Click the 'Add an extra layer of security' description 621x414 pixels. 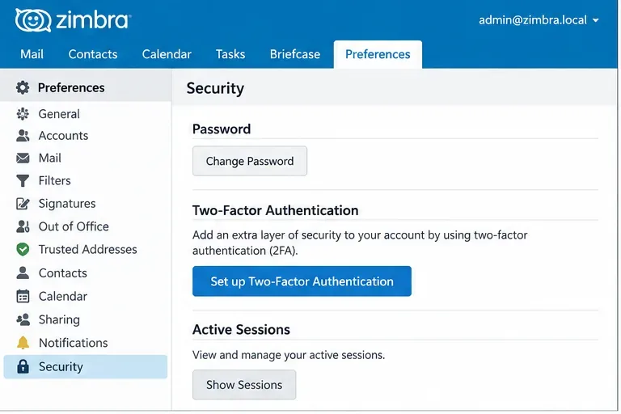pos(360,243)
